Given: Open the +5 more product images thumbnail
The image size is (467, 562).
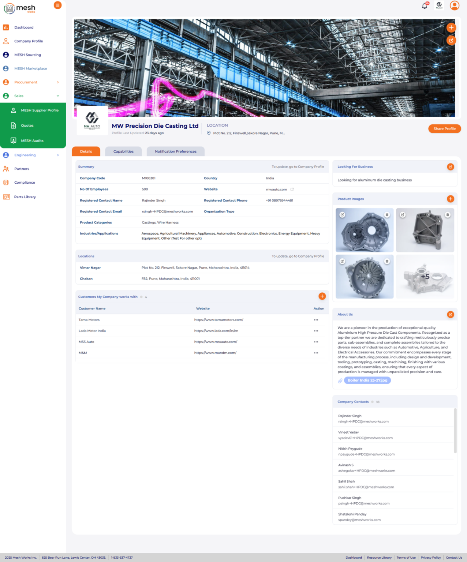Looking at the screenshot, I should tap(425, 277).
